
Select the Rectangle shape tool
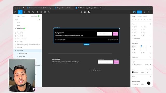point(29,12)
